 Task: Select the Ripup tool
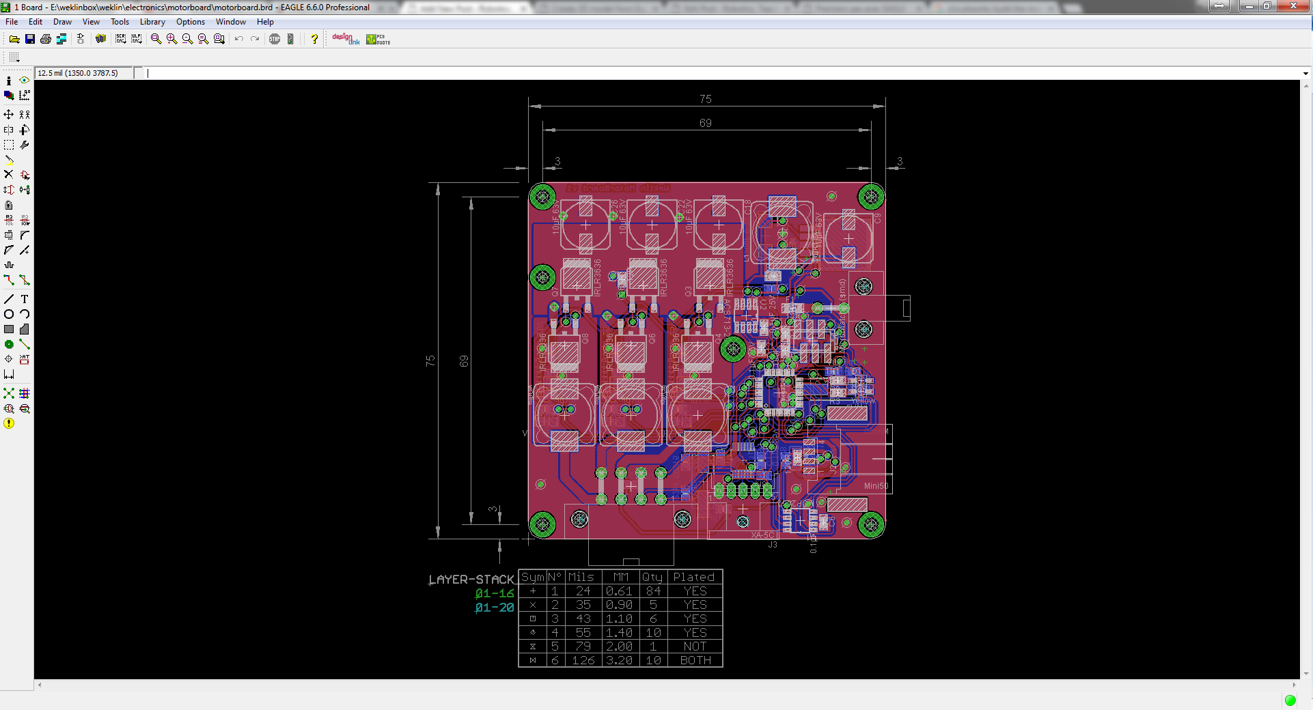click(x=25, y=280)
